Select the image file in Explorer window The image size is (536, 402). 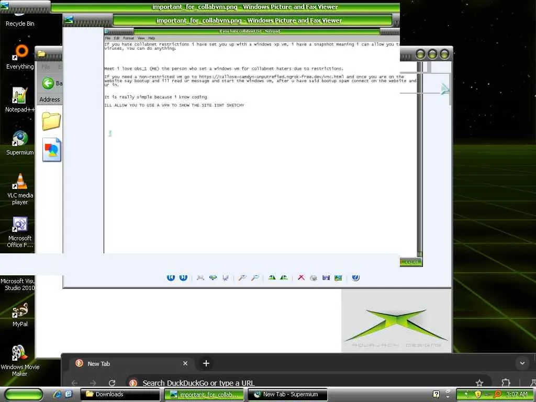[x=52, y=149]
